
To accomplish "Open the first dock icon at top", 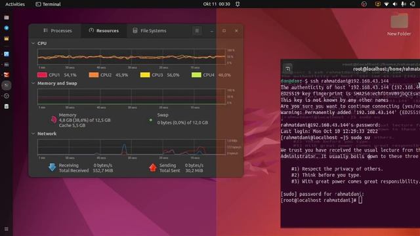I will click(7, 18).
